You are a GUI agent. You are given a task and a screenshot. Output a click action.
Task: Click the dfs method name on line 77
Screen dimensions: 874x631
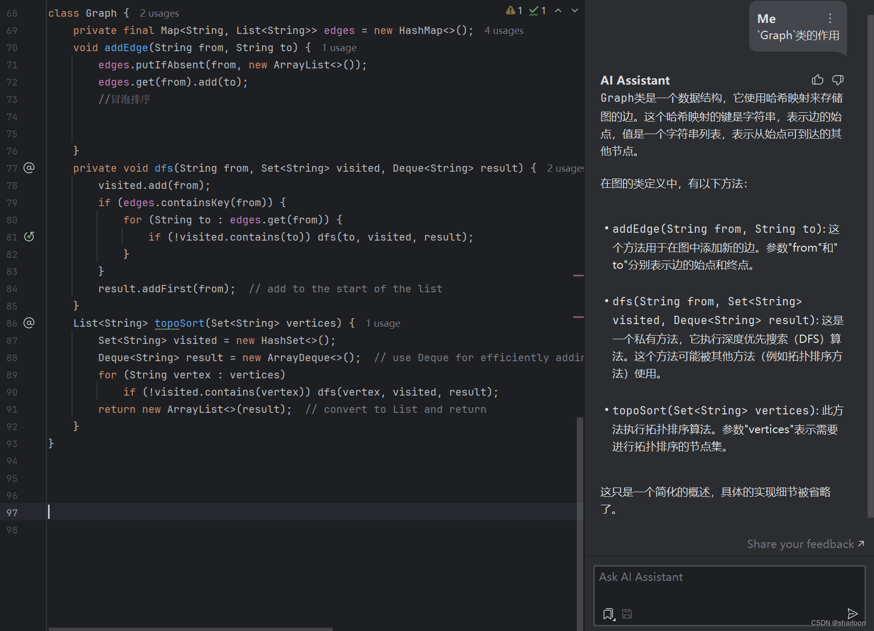[x=164, y=168]
